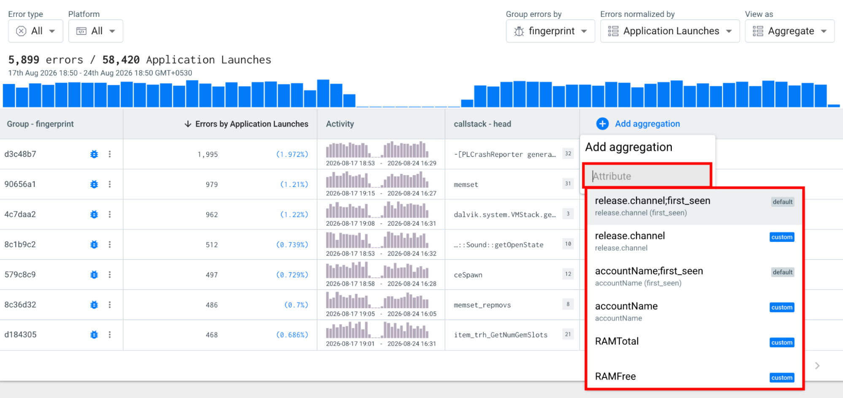The height and width of the screenshot is (398, 843).
Task: Click frame count badge for ceSpawn row
Action: coord(568,274)
